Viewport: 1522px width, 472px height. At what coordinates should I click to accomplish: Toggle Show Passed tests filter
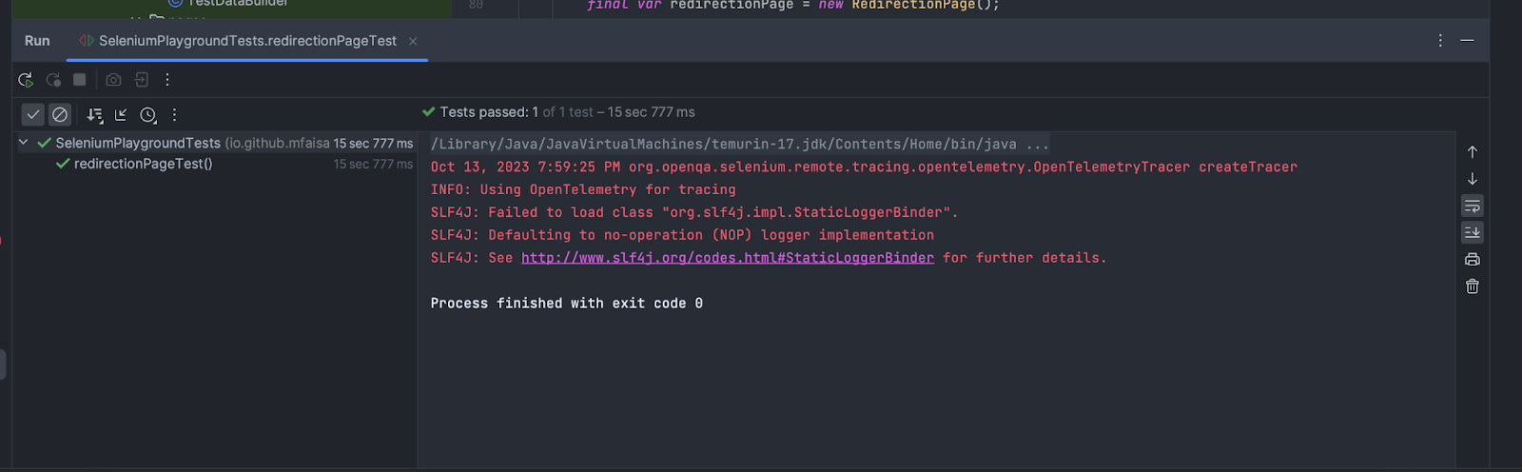[x=33, y=115]
